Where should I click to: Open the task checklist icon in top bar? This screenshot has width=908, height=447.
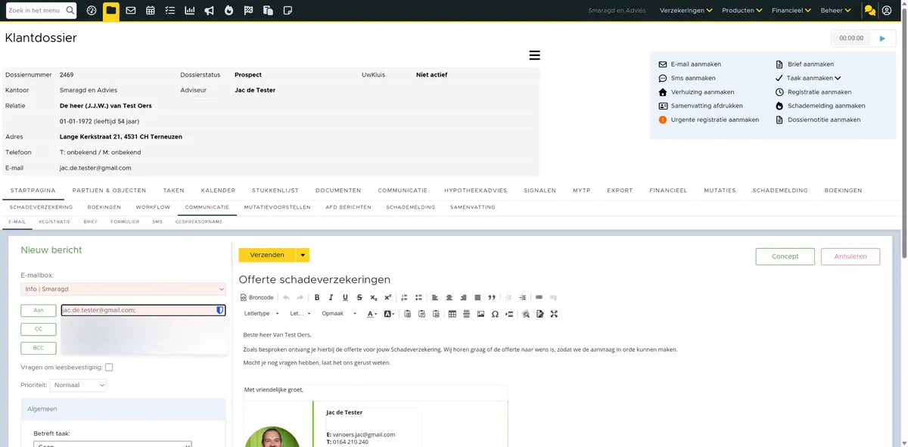[170, 11]
